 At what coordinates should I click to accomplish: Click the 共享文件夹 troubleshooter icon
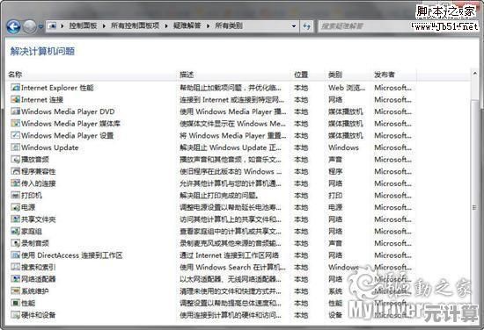pyautogui.click(x=15, y=219)
